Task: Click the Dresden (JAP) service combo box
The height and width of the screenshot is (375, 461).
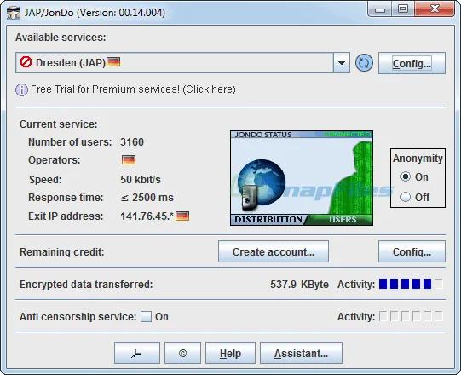Action: tap(182, 63)
